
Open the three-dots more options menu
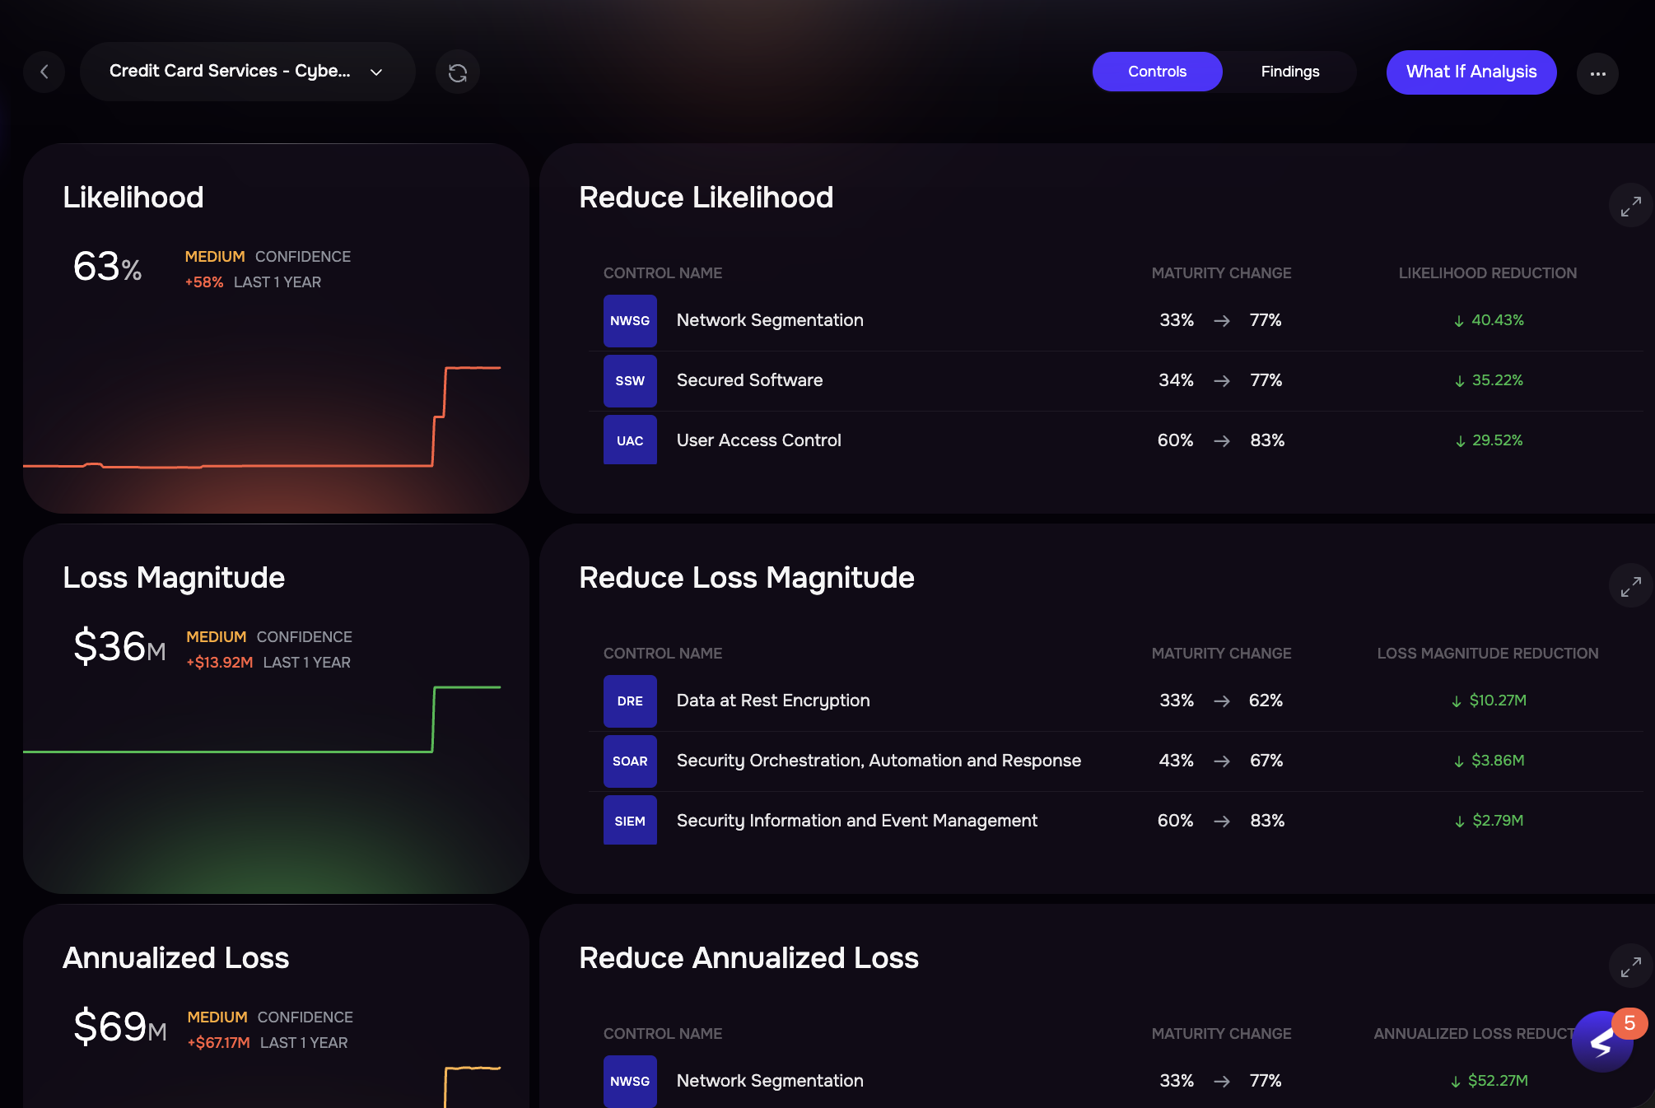pos(1597,73)
